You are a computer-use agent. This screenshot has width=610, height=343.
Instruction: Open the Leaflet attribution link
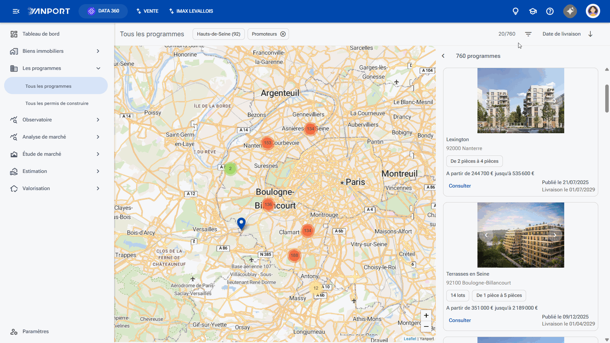coord(410,339)
